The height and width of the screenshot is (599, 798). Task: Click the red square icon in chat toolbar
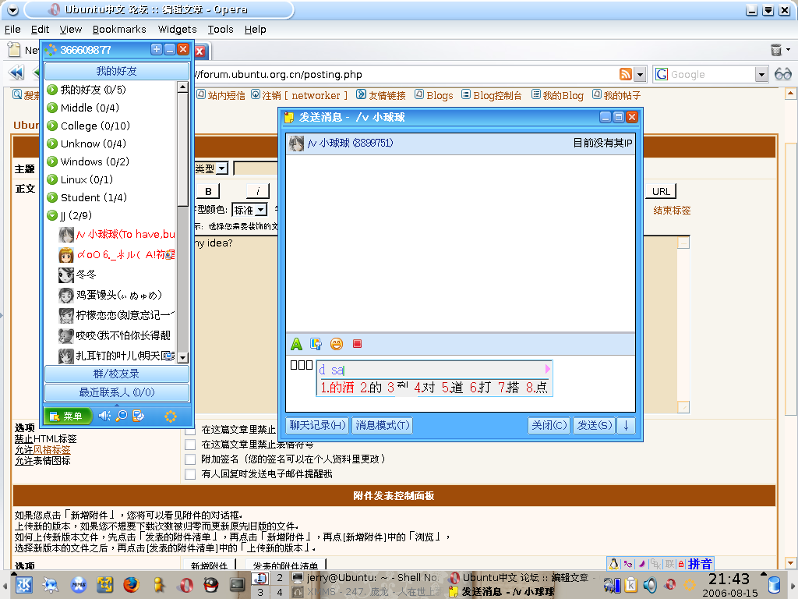point(357,344)
